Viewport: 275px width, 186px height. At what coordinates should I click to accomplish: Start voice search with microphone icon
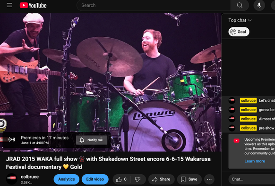tap(259, 5)
